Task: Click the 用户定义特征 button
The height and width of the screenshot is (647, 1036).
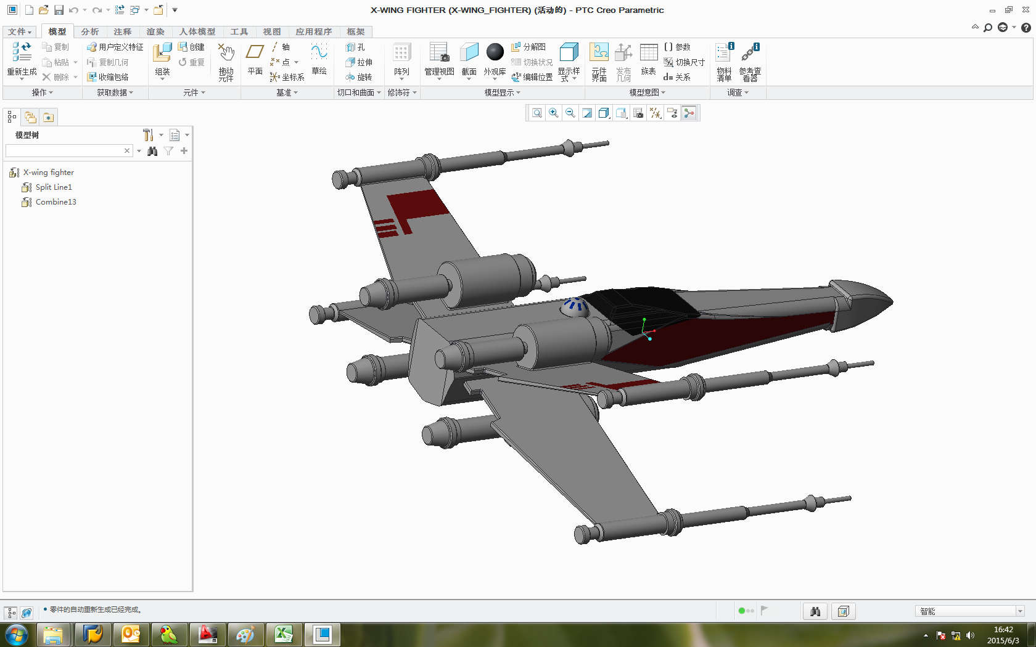Action: (x=115, y=47)
